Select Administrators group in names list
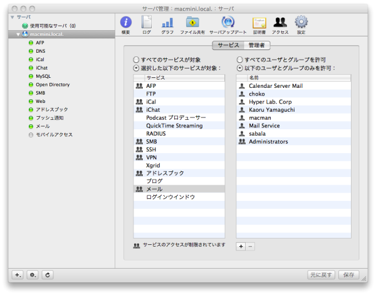The width and height of the screenshot is (376, 295). point(293,141)
